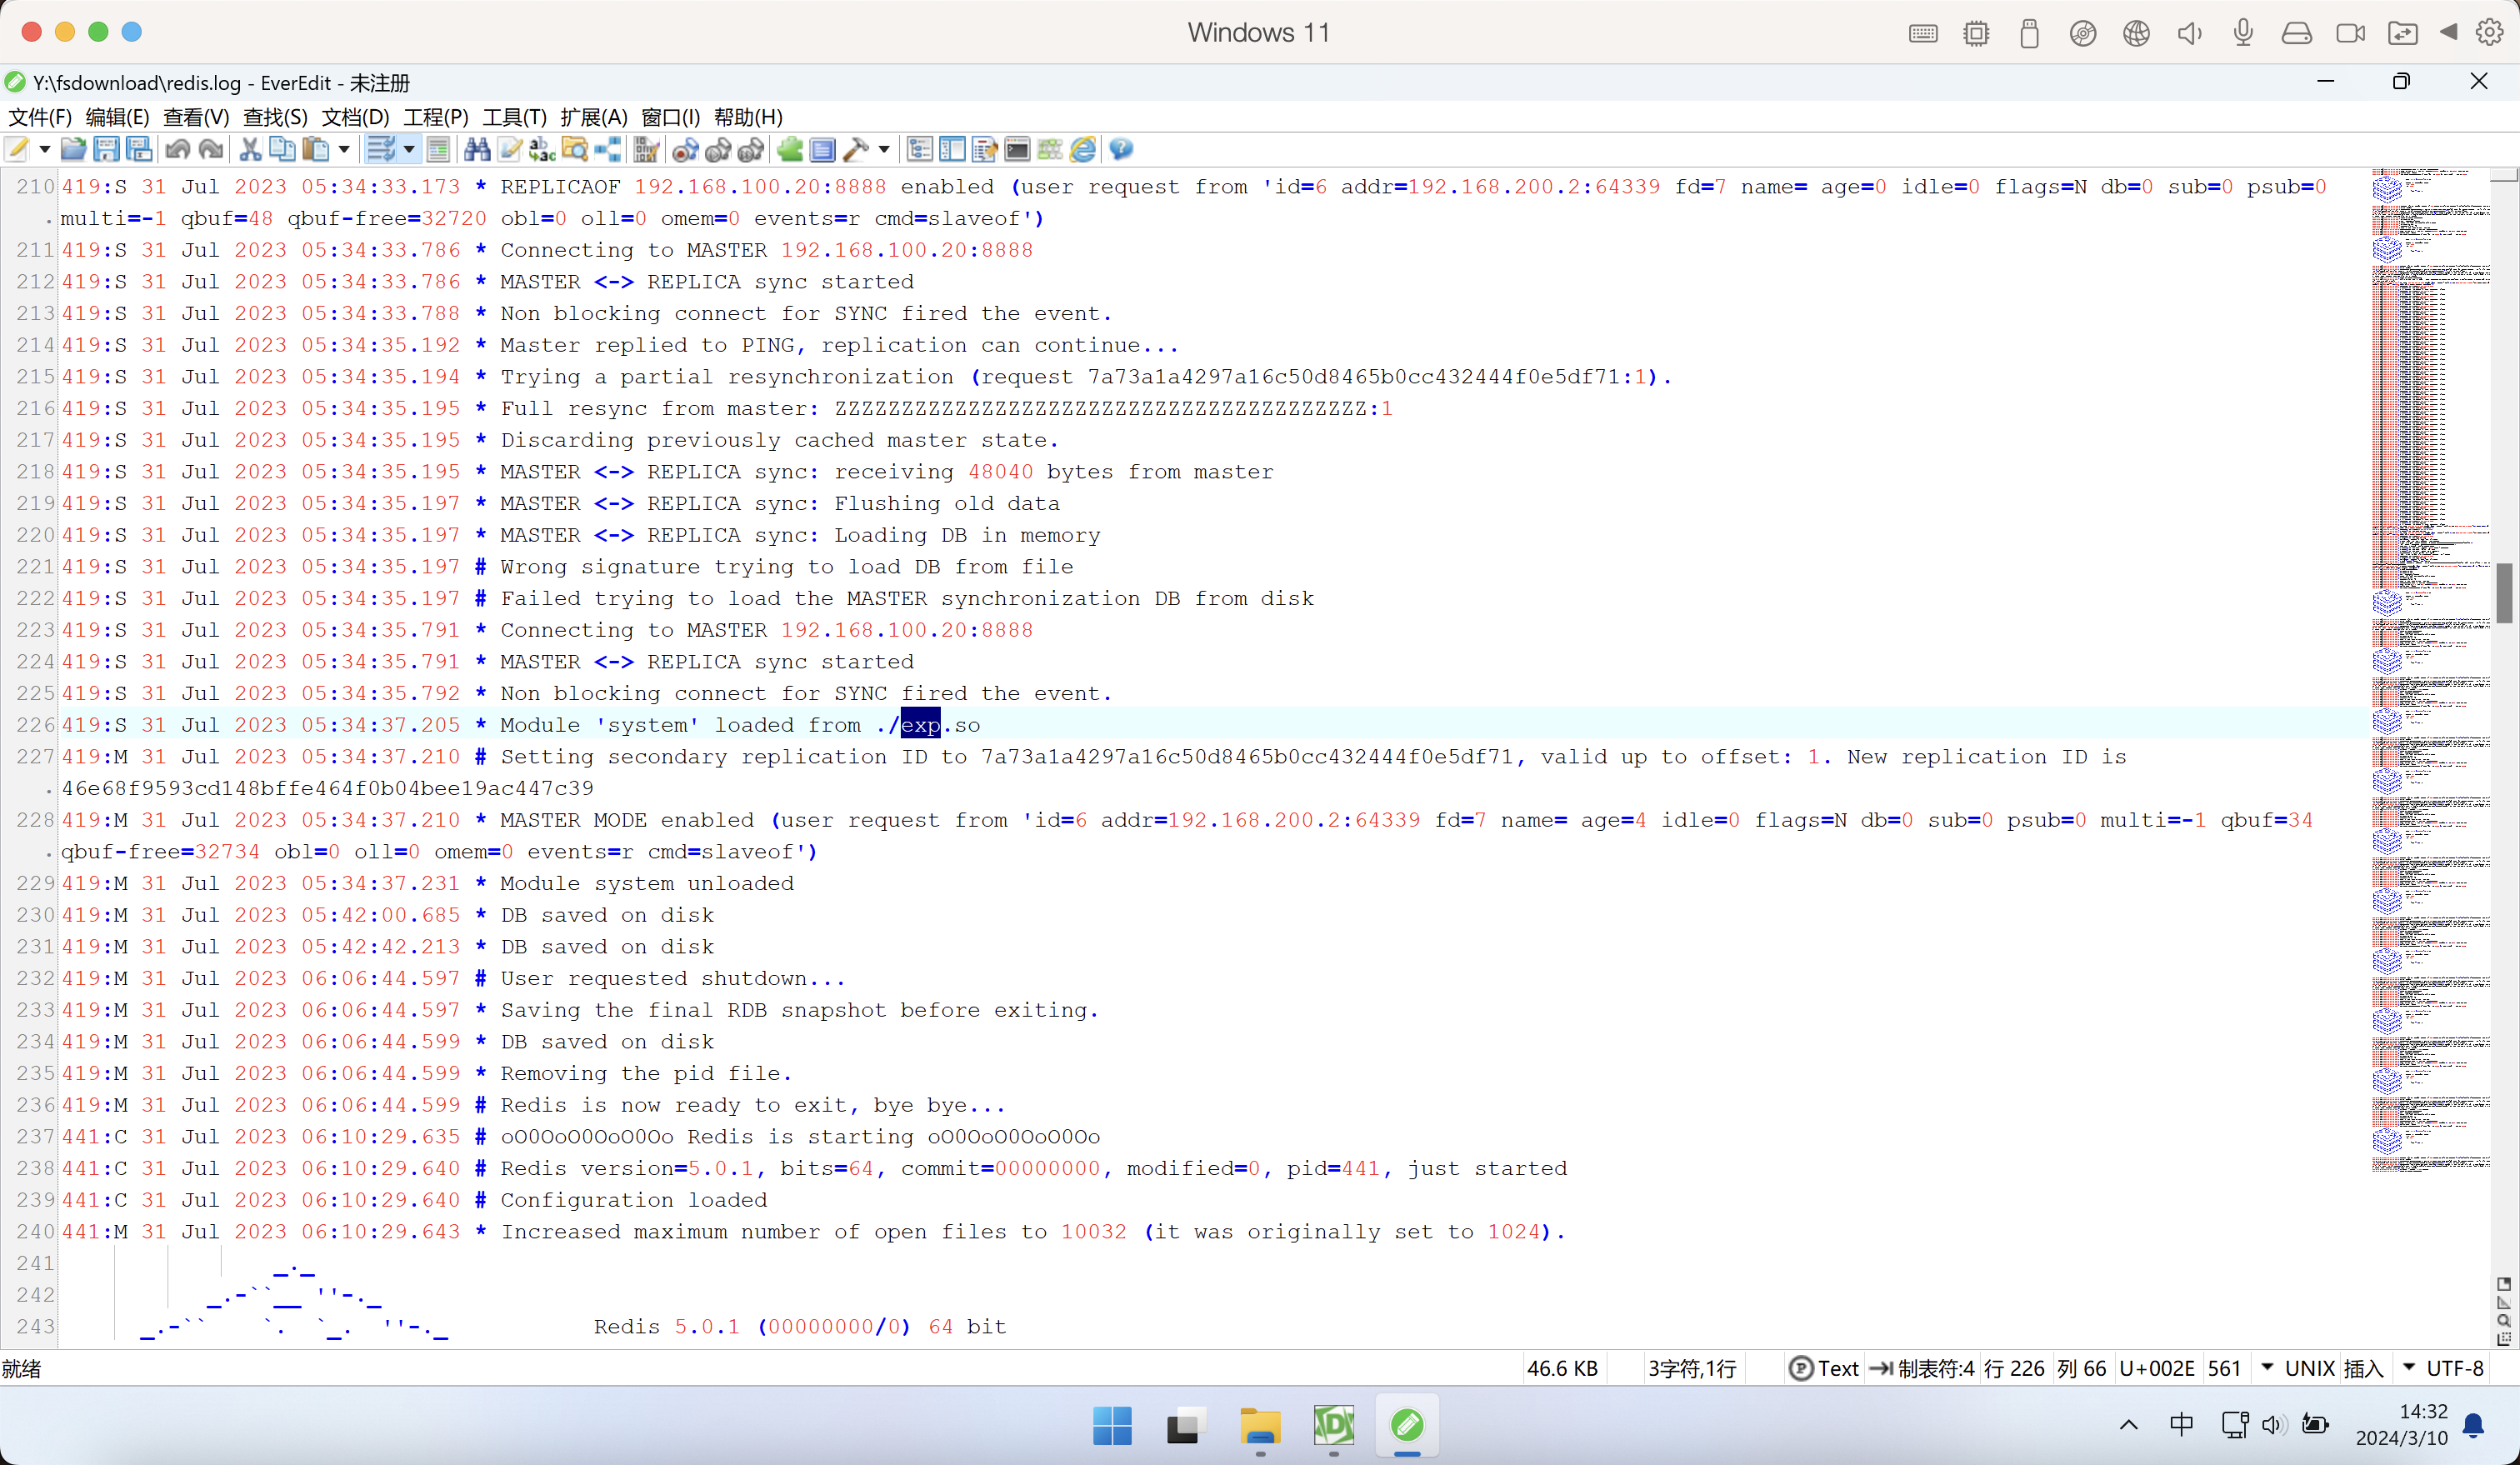Click the Open file folder icon
The width and height of the screenshot is (2520, 1465).
[73, 150]
